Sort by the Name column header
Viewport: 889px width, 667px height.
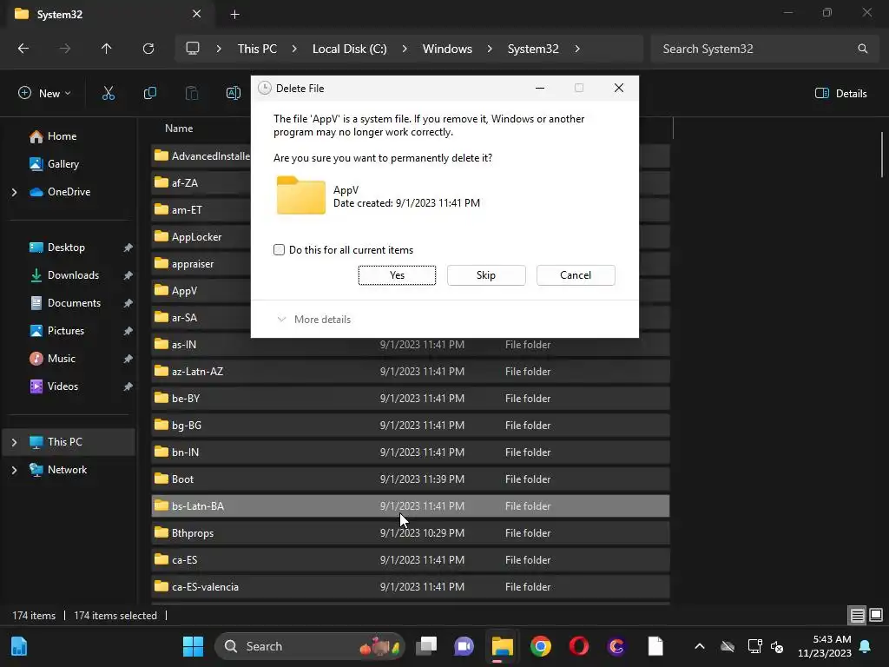(179, 129)
